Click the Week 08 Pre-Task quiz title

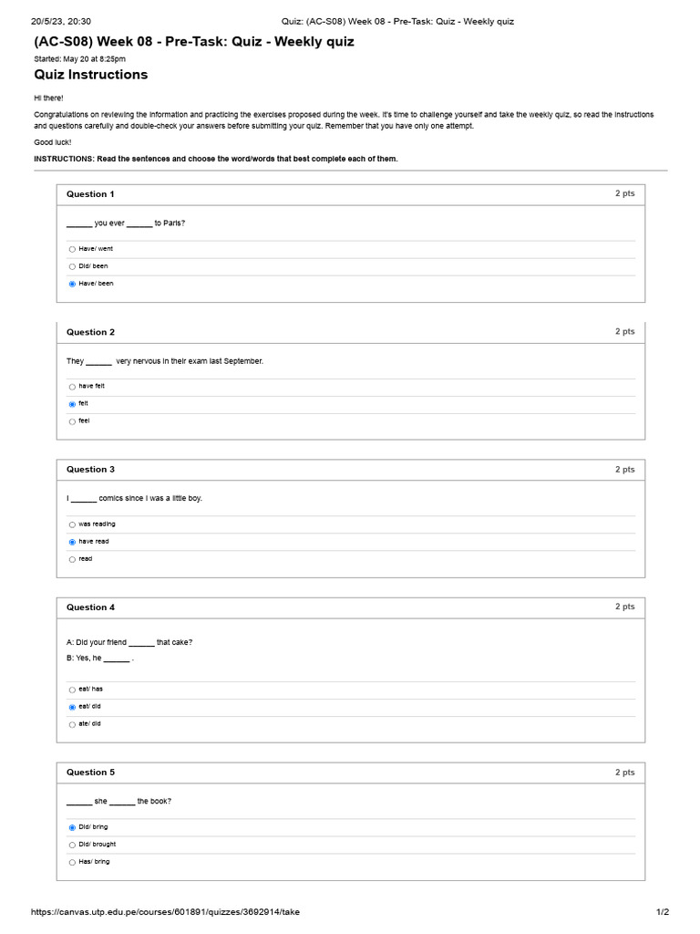coord(194,42)
